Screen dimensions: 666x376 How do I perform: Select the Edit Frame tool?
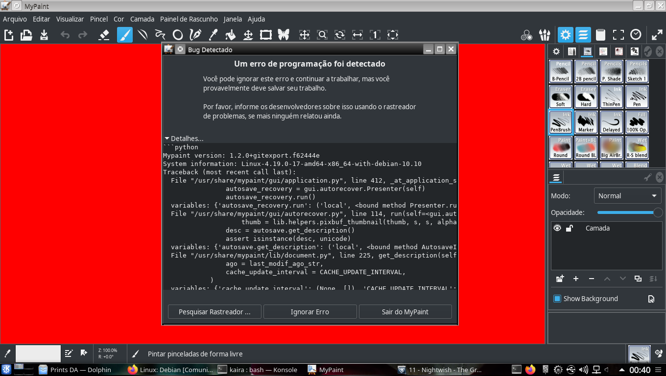tap(266, 35)
